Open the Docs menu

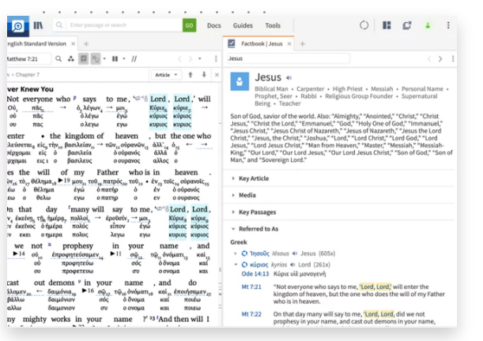(x=213, y=25)
